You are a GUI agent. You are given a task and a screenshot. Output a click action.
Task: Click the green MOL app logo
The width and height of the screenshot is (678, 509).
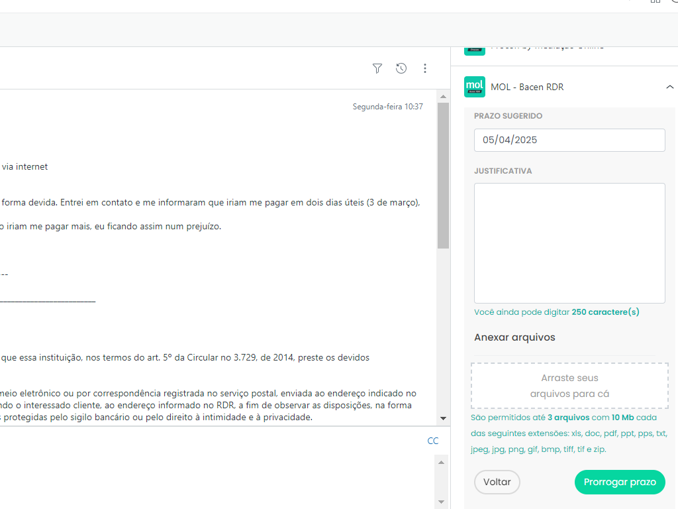pyautogui.click(x=475, y=87)
